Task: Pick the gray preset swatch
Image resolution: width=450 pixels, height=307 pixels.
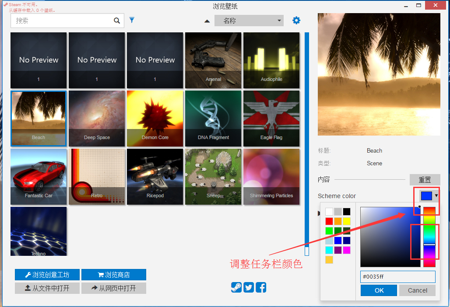Action: tap(338, 212)
